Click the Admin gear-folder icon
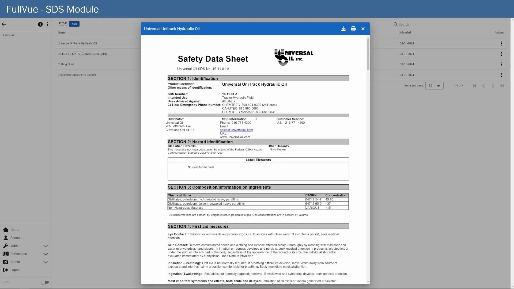Screen dimensions: 514x289 (x=6, y=262)
